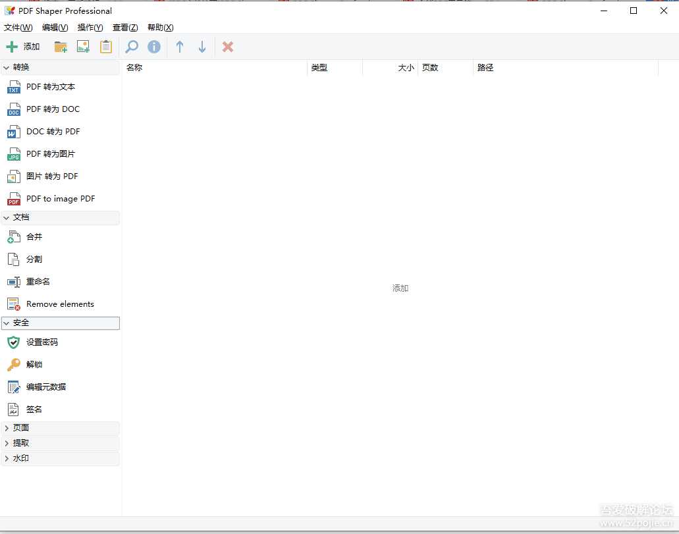Expand the 页面 section
Viewport: 679px width, 534px height.
pyautogui.click(x=20, y=427)
